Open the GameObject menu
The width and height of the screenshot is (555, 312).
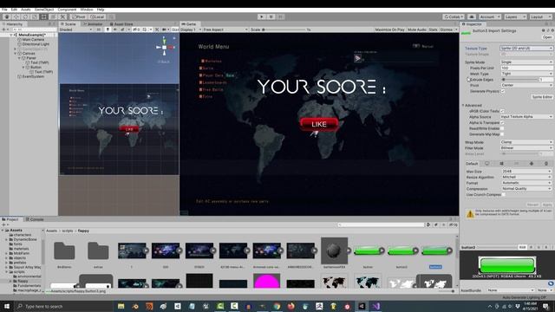pyautogui.click(x=44, y=10)
